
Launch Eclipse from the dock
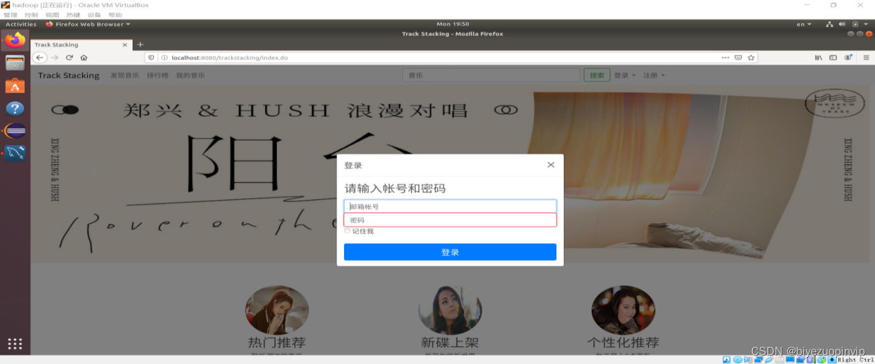point(15,131)
